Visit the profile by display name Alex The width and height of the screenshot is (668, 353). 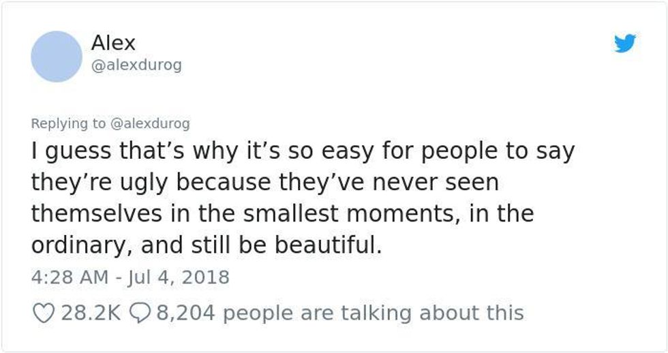tap(113, 42)
